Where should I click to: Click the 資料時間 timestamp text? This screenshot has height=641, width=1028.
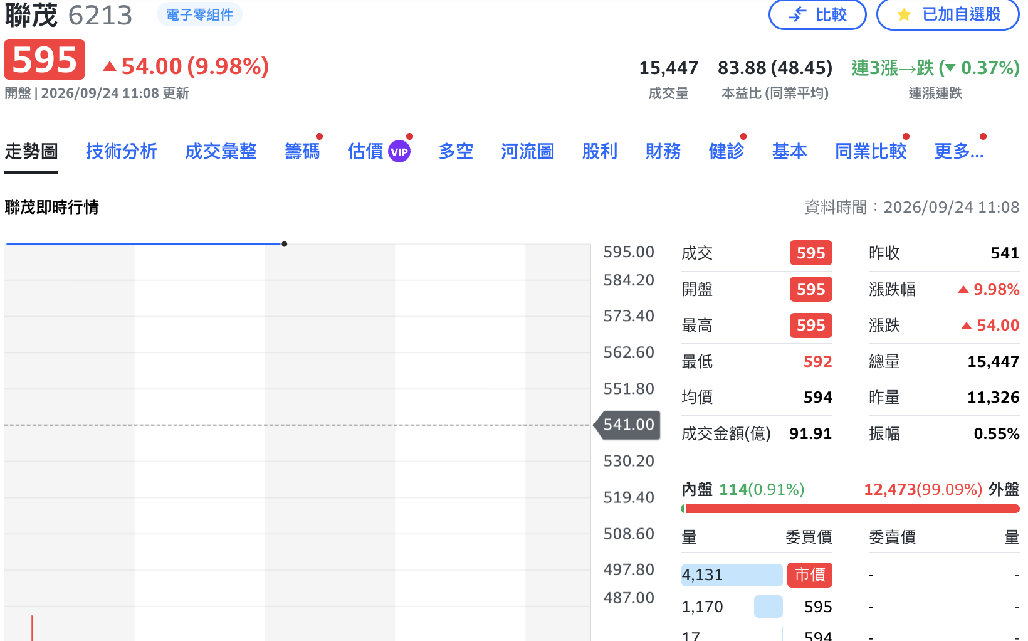pos(912,207)
